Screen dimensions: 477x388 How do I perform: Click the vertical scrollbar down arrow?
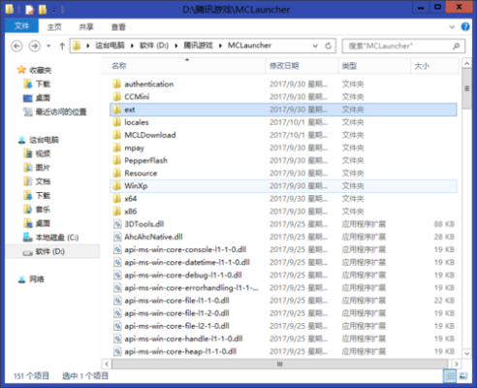[x=466, y=353]
